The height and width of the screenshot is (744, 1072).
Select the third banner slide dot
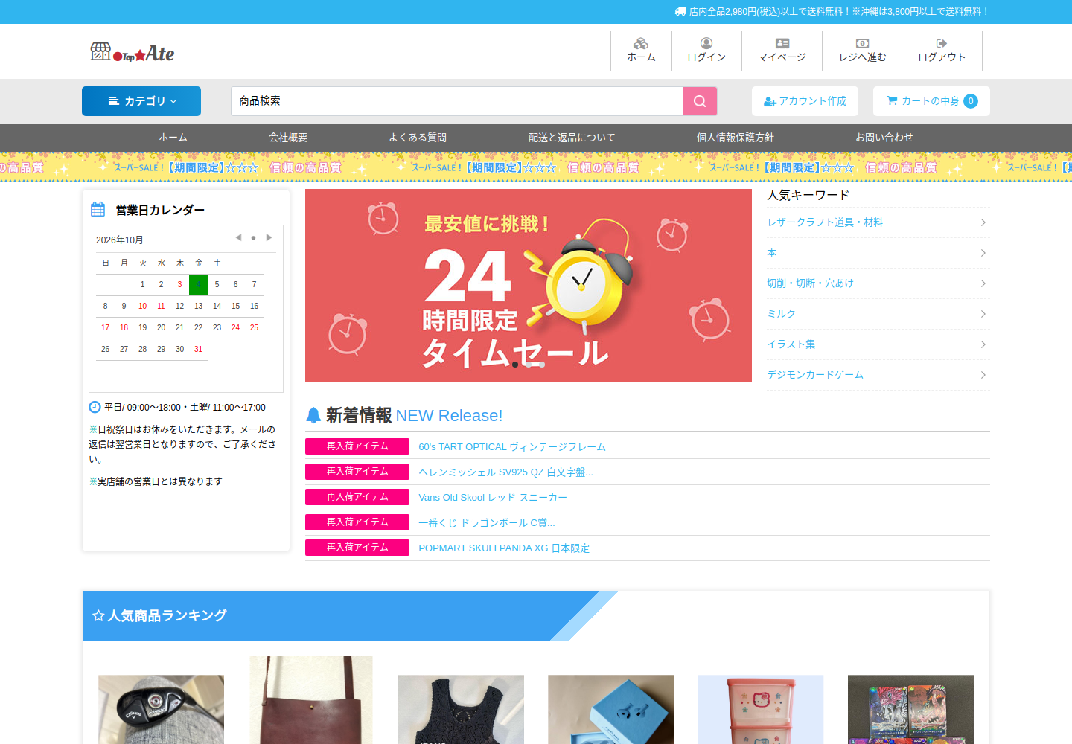[542, 365]
